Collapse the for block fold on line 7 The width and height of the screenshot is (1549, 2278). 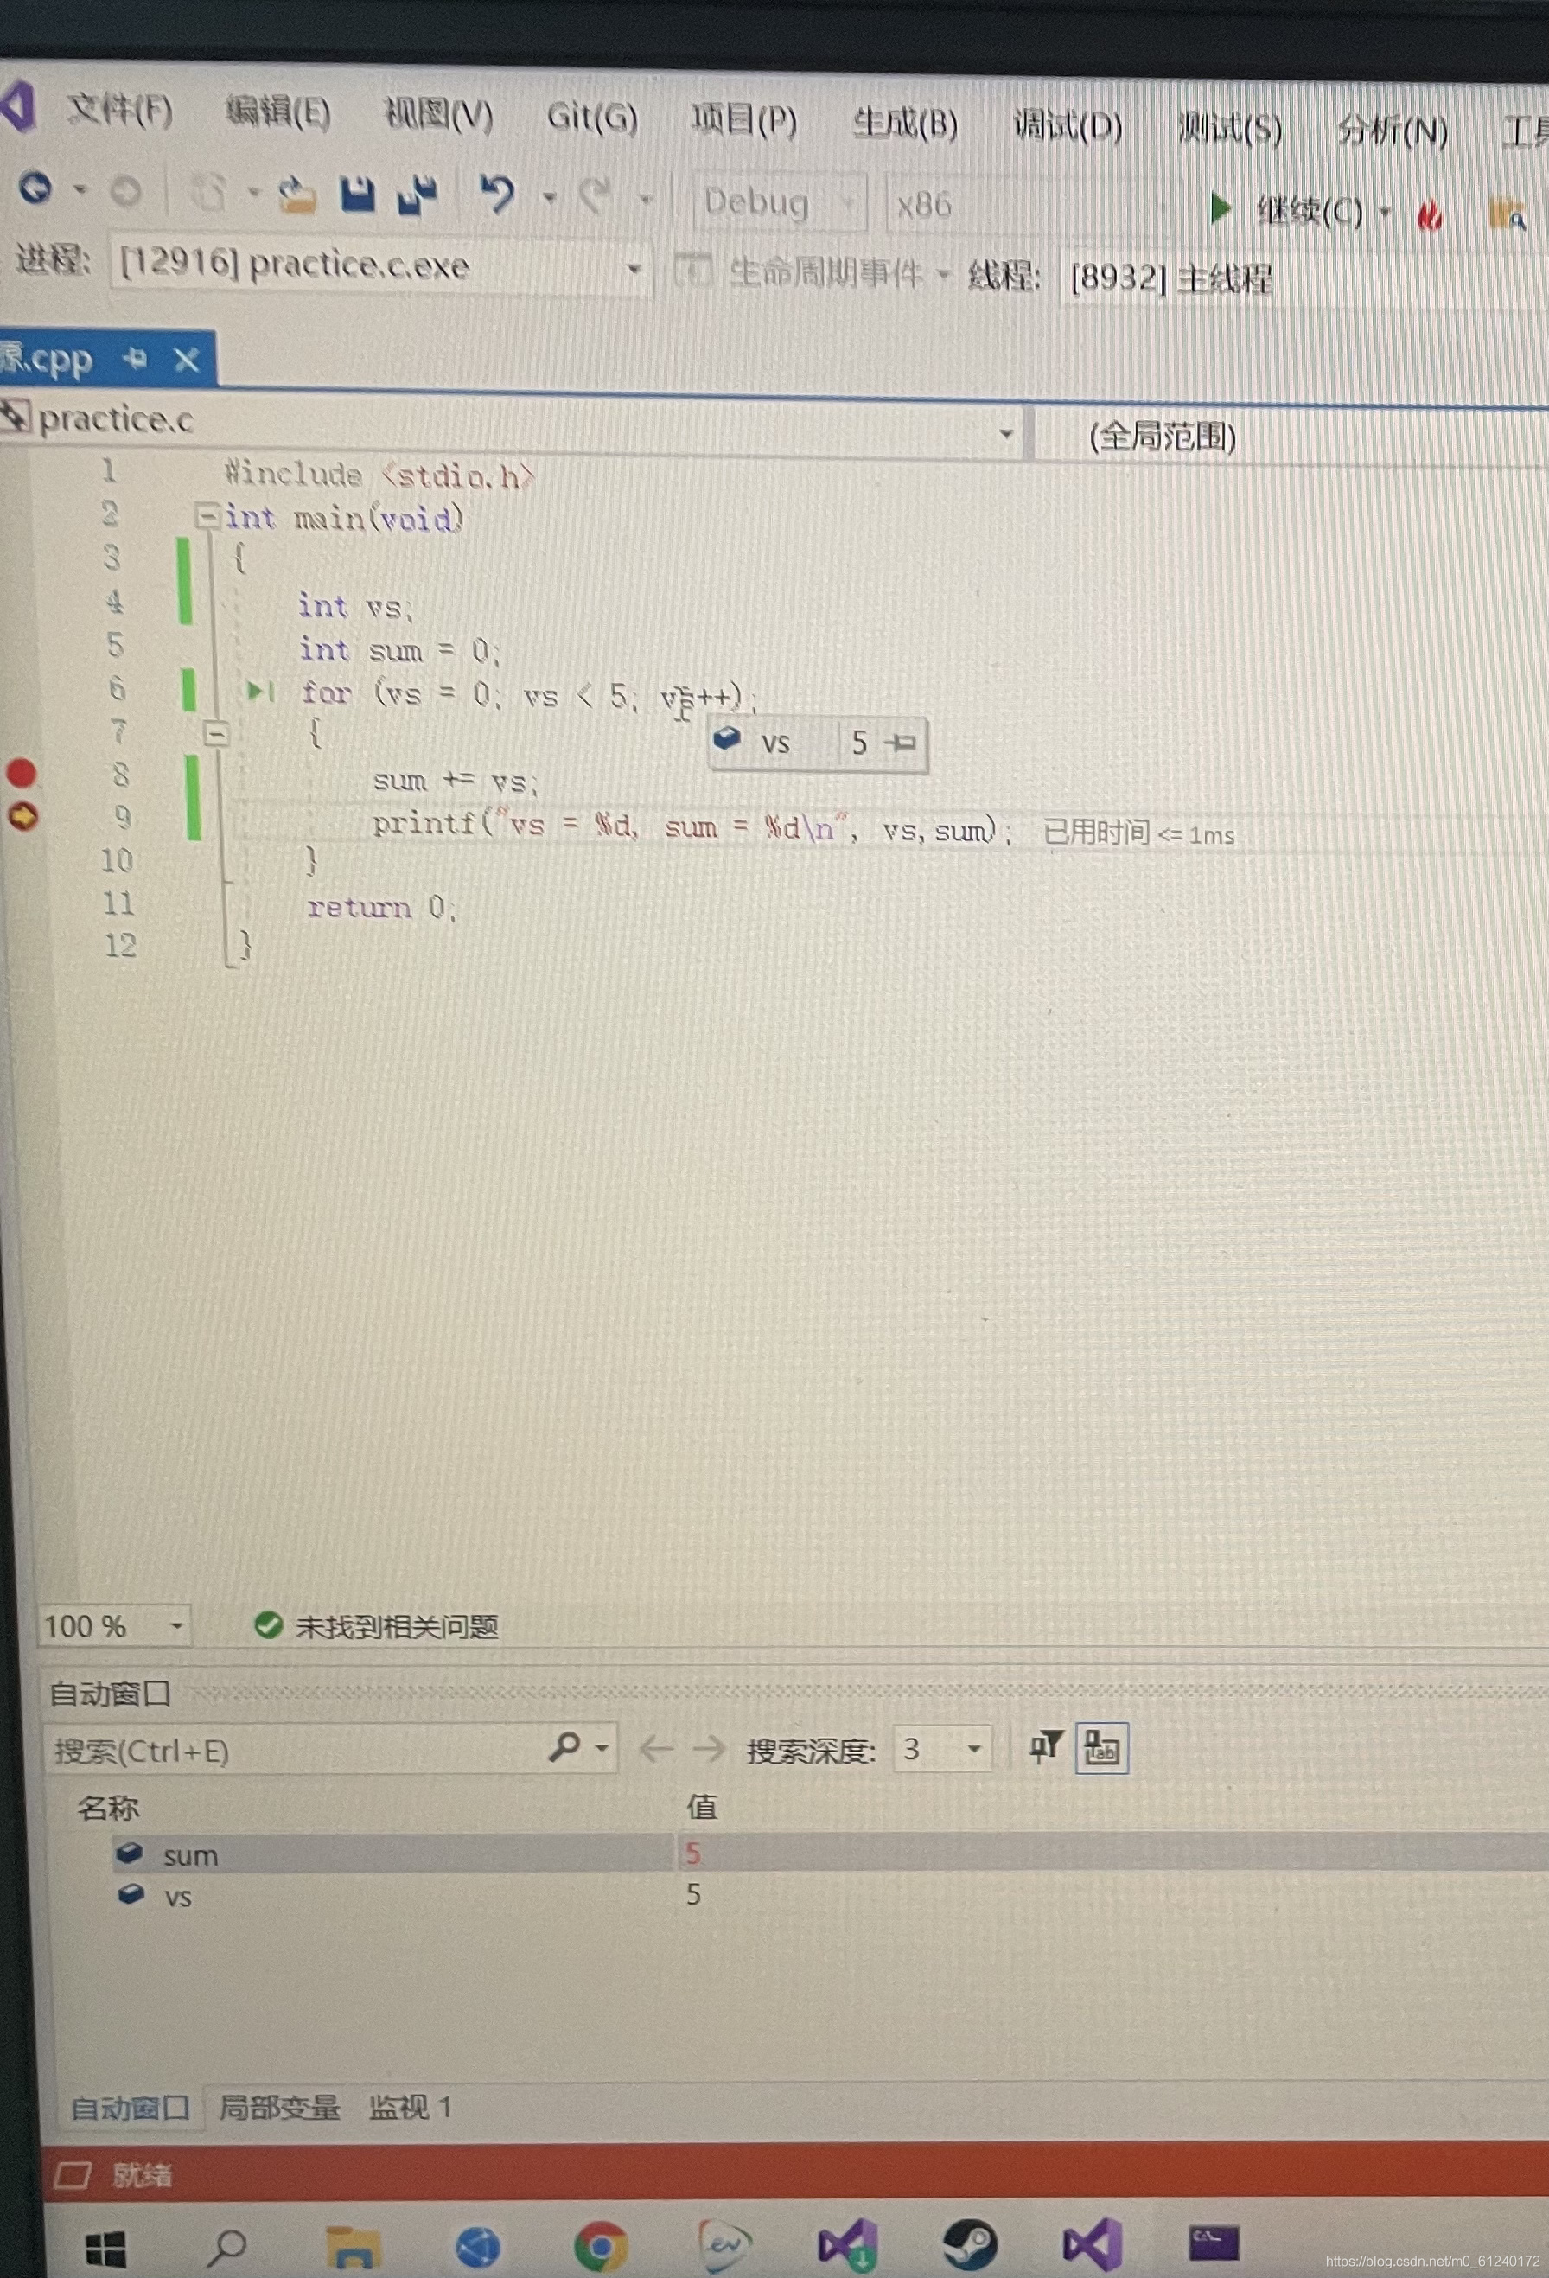click(216, 733)
